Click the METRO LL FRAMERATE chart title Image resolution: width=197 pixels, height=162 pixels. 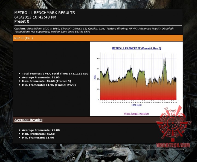click(136, 48)
